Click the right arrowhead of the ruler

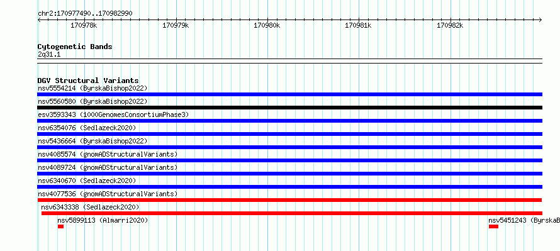click(540, 20)
